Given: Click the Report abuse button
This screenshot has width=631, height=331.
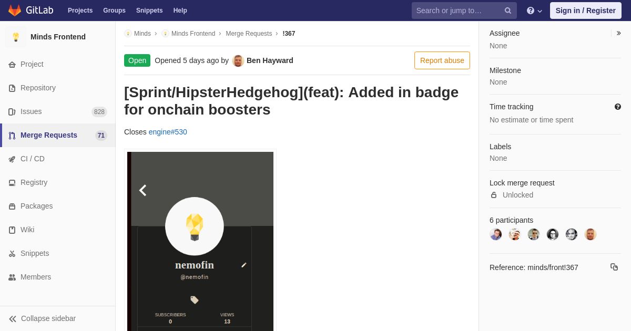Looking at the screenshot, I should tap(442, 60).
